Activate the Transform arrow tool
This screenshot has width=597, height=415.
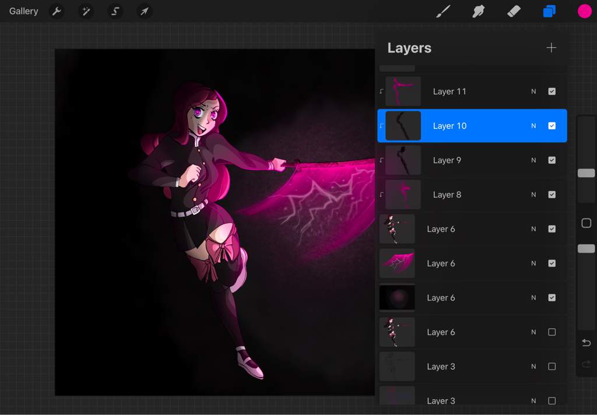(x=144, y=11)
